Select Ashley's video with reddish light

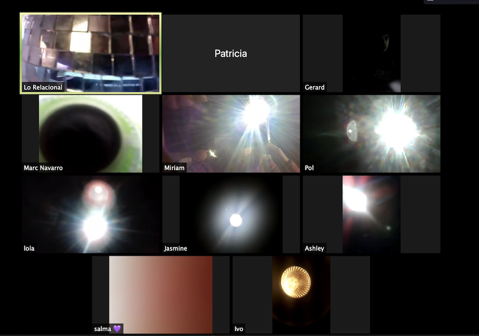372,214
